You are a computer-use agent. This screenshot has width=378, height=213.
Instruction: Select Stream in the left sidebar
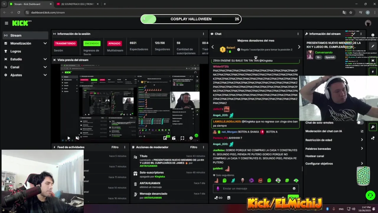(x=25, y=35)
